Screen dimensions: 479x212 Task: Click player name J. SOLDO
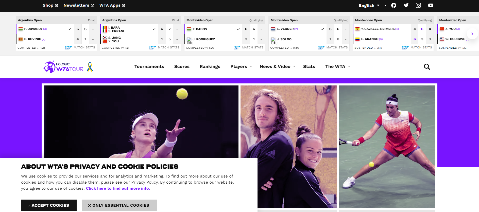[284, 39]
